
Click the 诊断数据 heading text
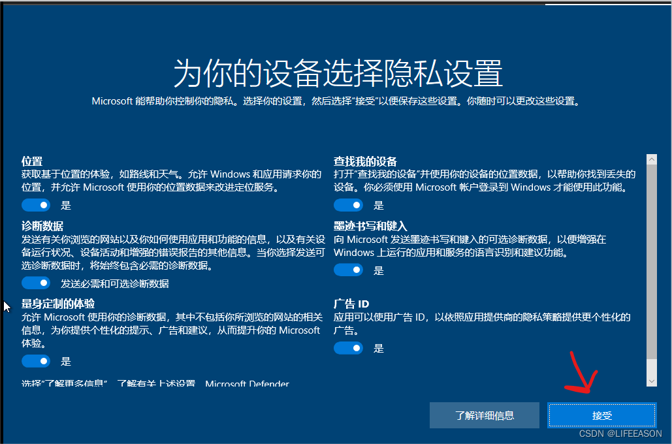(x=42, y=226)
